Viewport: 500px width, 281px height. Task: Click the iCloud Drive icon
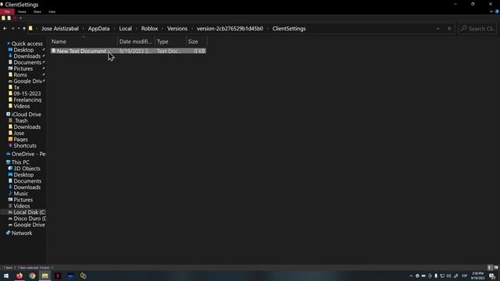click(x=9, y=115)
